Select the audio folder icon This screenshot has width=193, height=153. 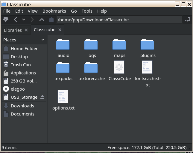[x=63, y=44]
